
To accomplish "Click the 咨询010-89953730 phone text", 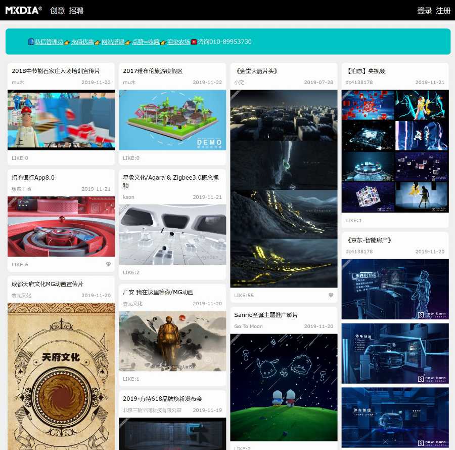I will point(224,42).
